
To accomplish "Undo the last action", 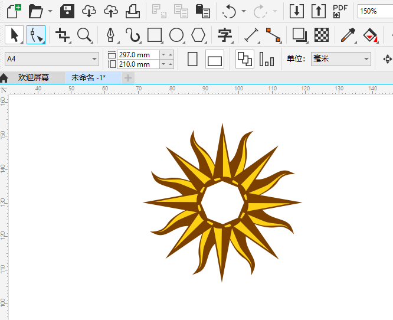I will pos(229,11).
